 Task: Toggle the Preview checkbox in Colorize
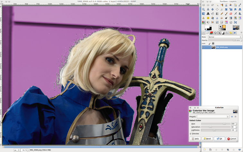point(191,134)
